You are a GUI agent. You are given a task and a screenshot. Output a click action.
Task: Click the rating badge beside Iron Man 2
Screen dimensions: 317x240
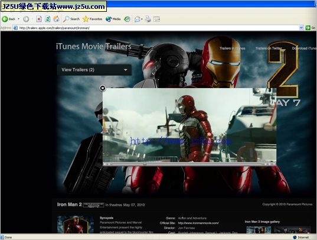point(93,205)
